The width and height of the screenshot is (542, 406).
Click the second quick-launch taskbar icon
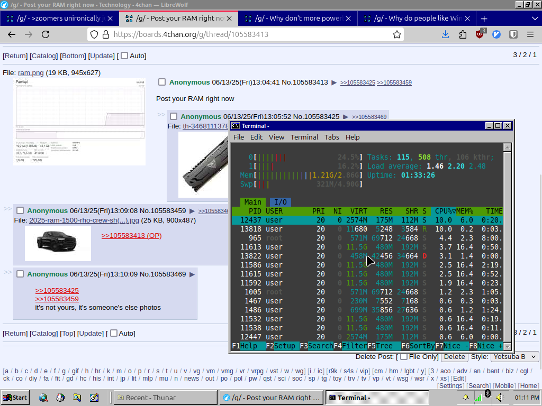pyautogui.click(x=60, y=398)
